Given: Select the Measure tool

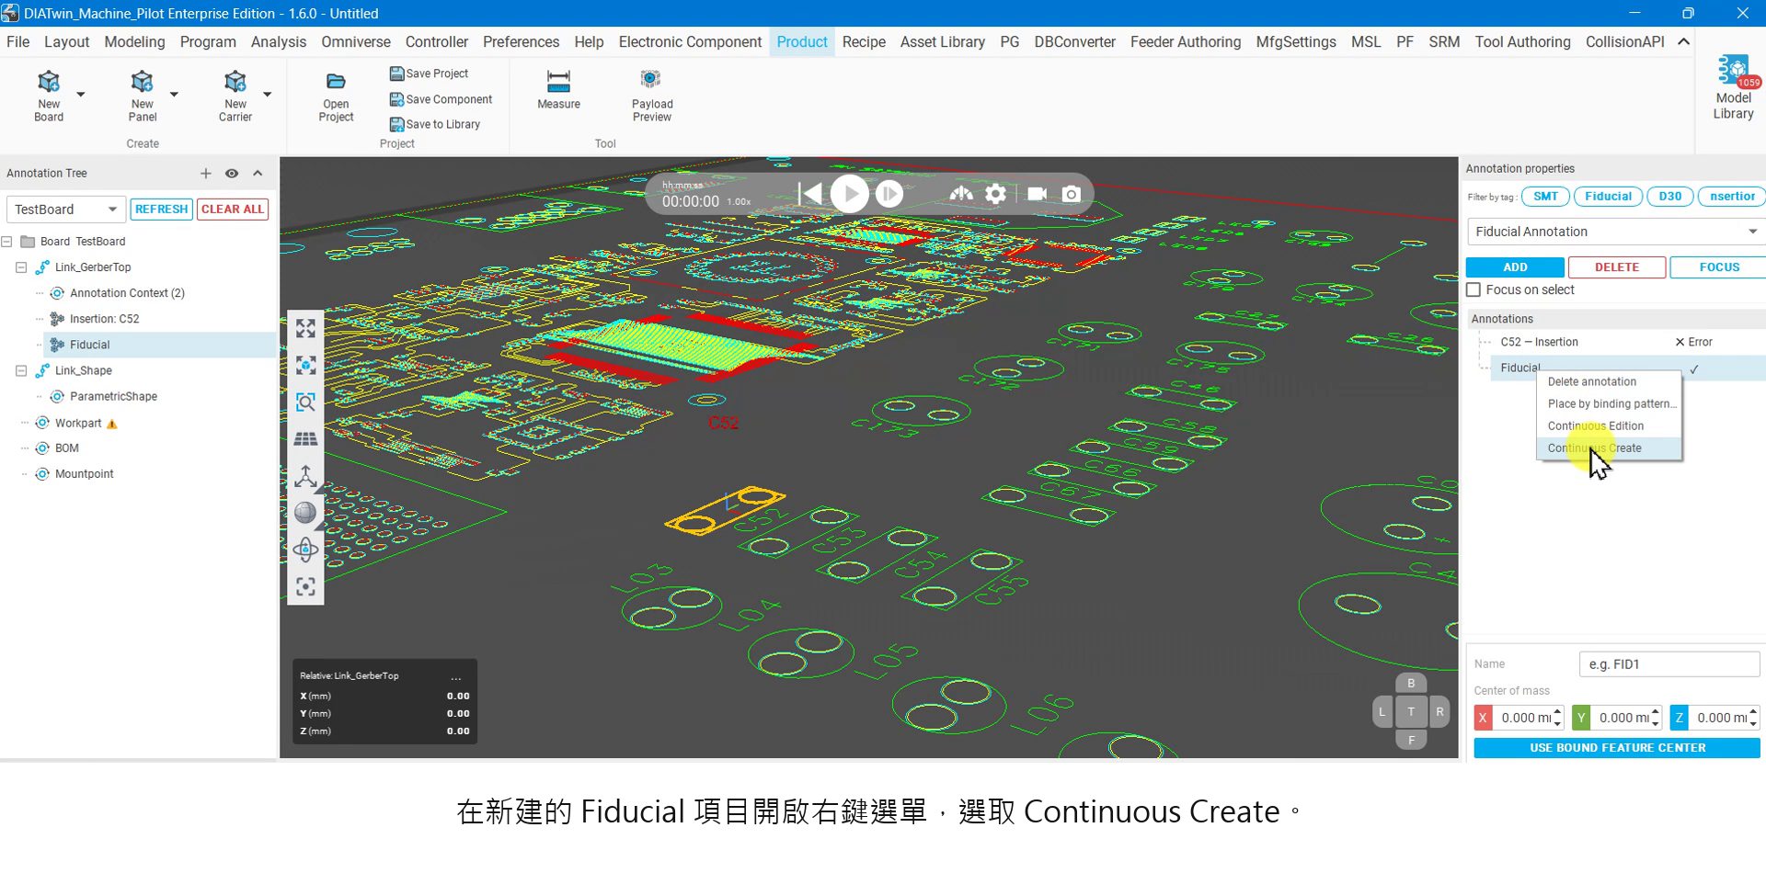Looking at the screenshot, I should coord(558,90).
